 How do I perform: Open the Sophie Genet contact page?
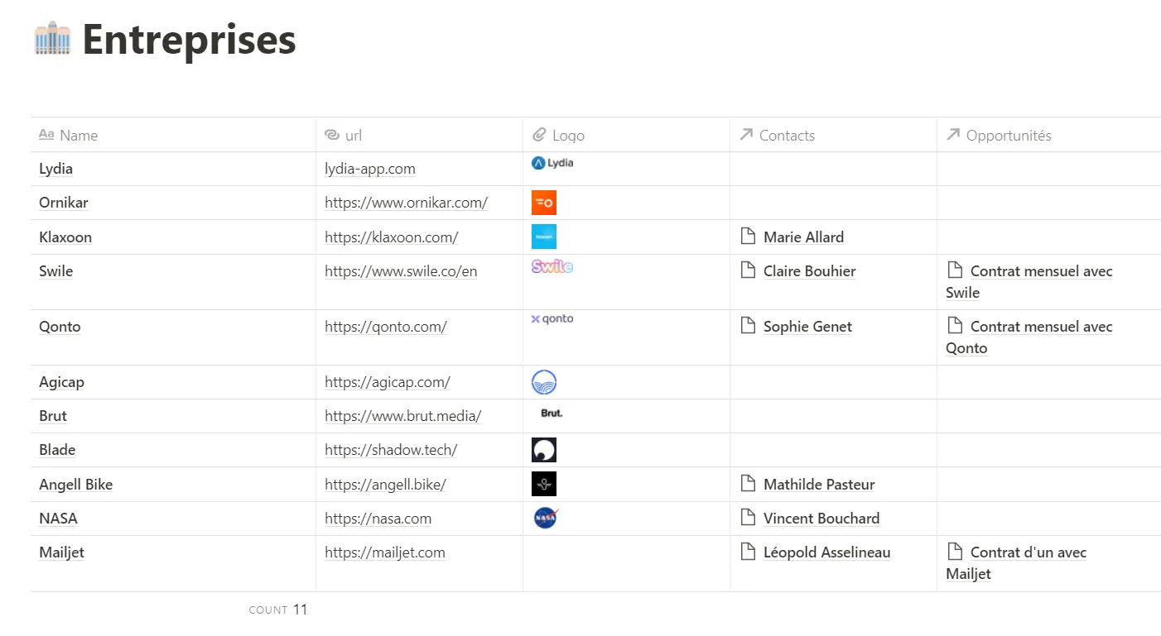click(807, 326)
